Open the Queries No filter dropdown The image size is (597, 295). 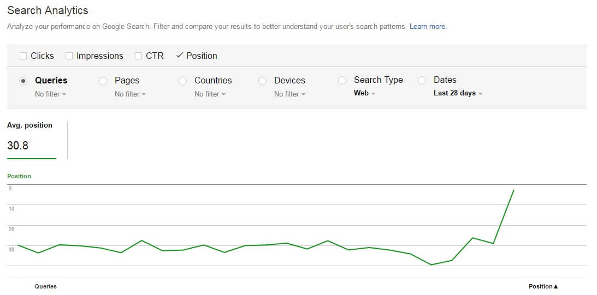(x=51, y=94)
